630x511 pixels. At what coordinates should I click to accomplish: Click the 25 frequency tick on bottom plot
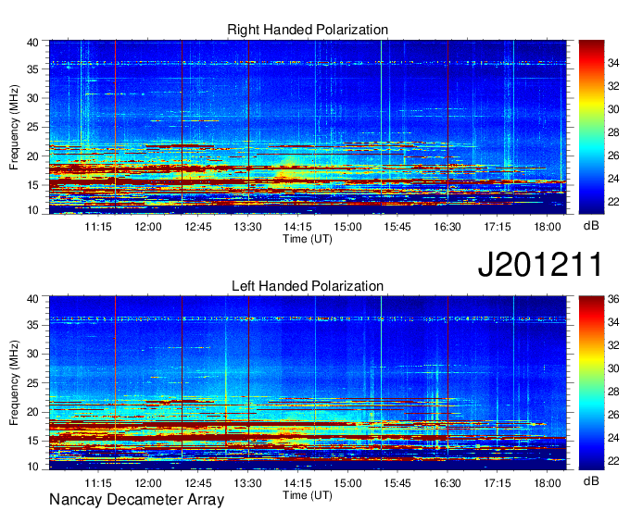click(32, 383)
